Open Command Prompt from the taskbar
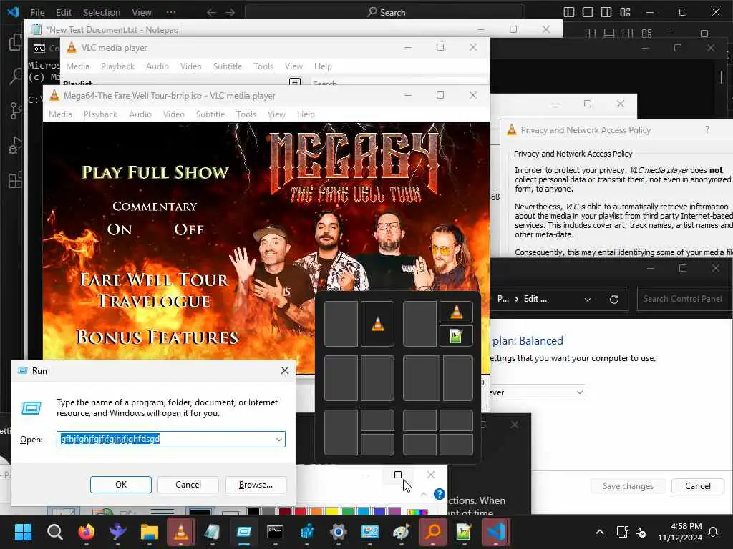 click(x=275, y=532)
